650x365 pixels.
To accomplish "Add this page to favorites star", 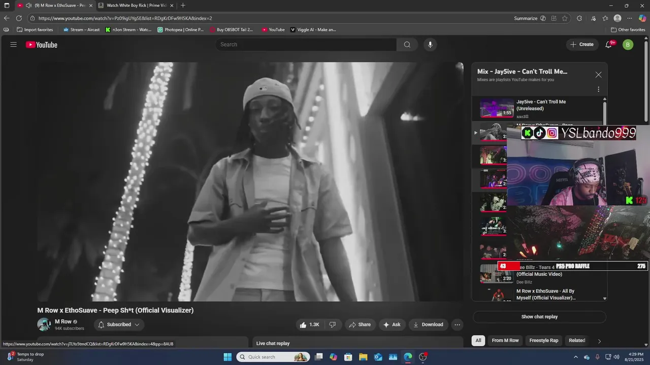I will (x=565, y=18).
